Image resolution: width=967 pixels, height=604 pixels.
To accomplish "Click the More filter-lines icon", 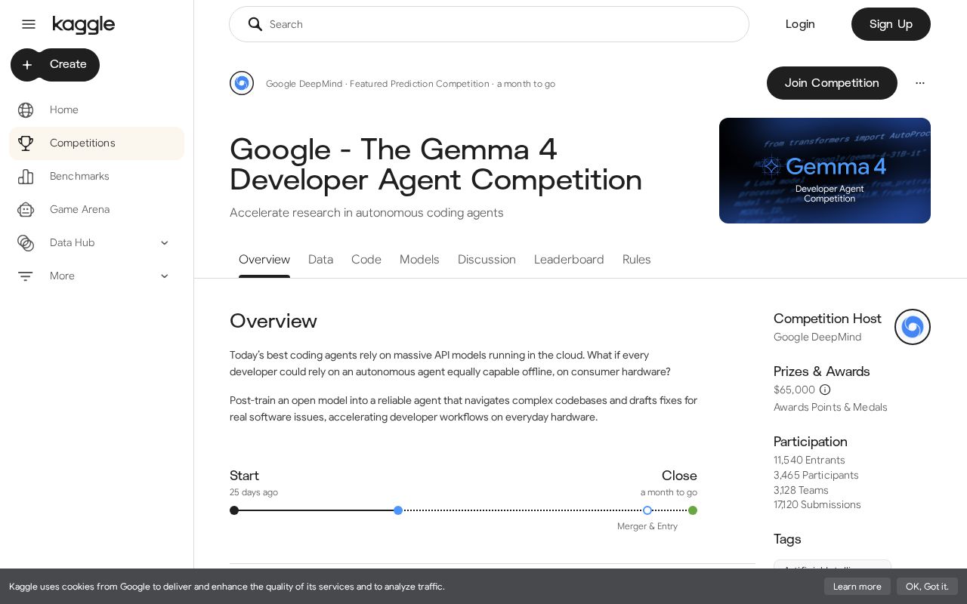I will (26, 276).
